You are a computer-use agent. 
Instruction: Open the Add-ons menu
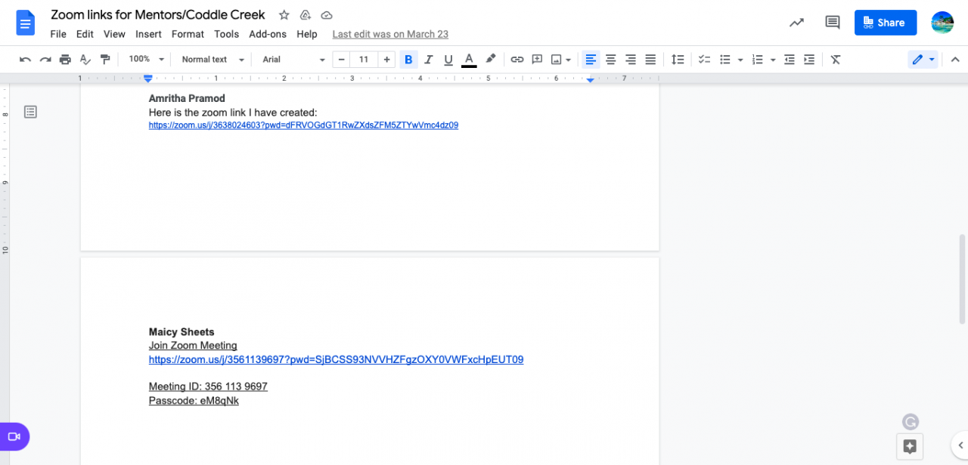[268, 34]
